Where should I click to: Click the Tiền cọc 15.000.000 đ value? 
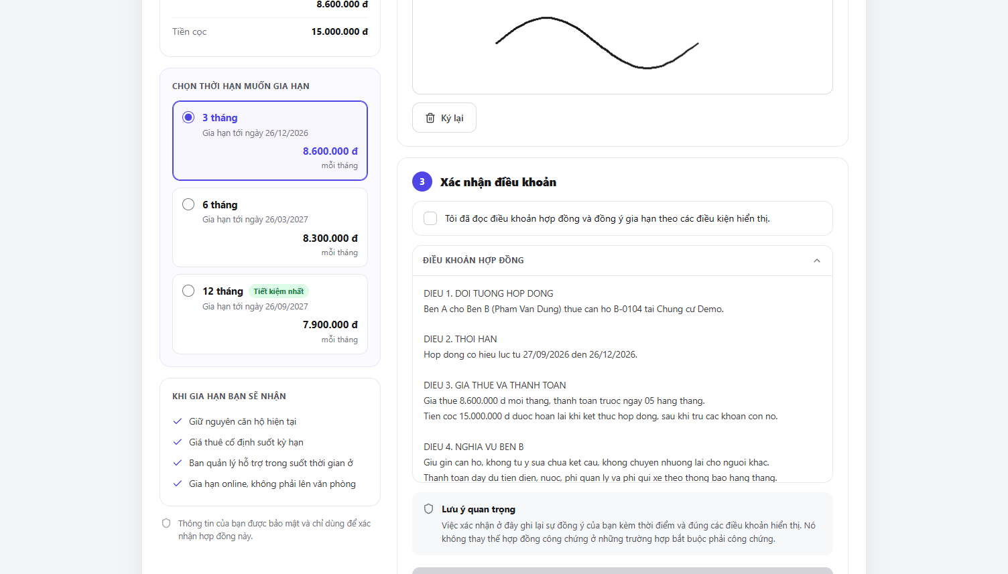[339, 31]
